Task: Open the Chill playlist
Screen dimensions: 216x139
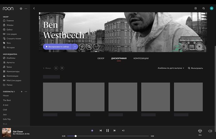Action: point(5,110)
